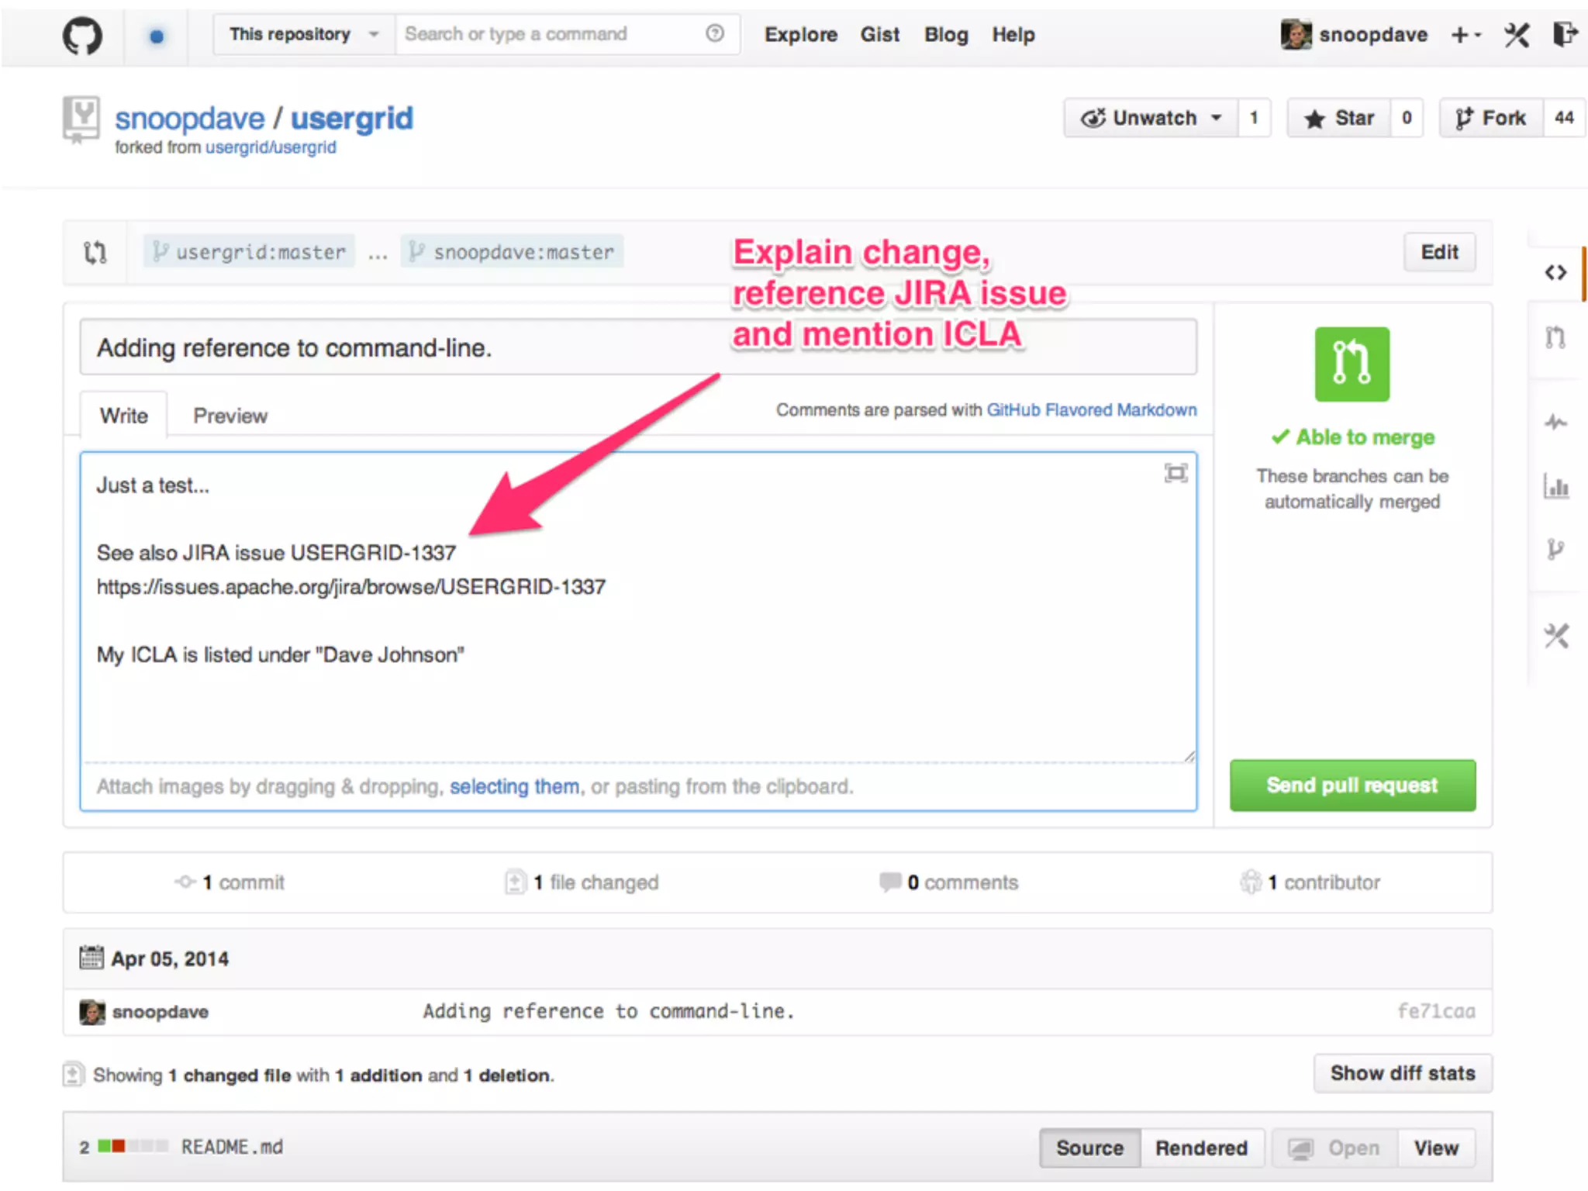Open the GitHub Flavored Markdown link
The height and width of the screenshot is (1191, 1588).
pos(1091,409)
